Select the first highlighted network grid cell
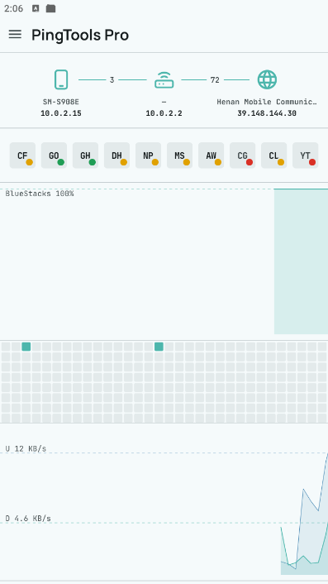This screenshot has width=328, height=584. tap(26, 347)
